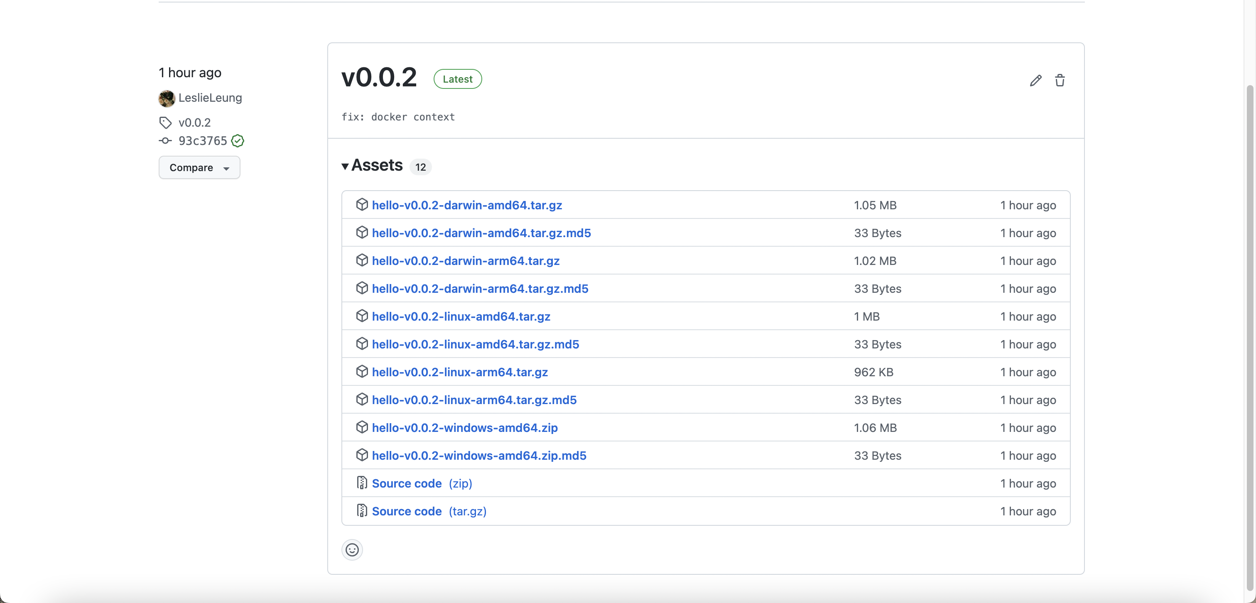Click the green verified commit checkmark
The image size is (1256, 603).
point(238,141)
